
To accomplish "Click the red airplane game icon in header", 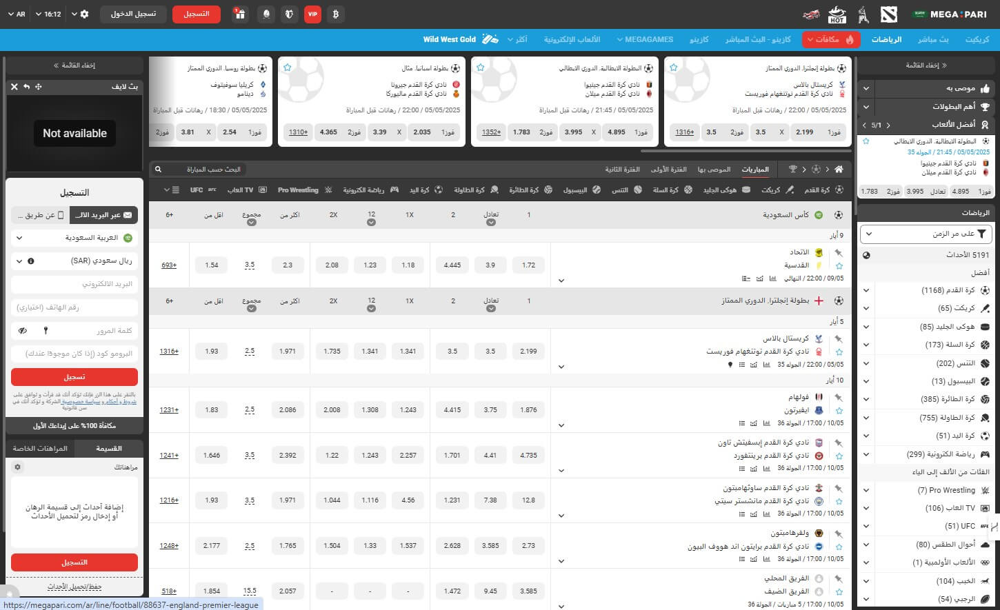I will pyautogui.click(x=812, y=14).
